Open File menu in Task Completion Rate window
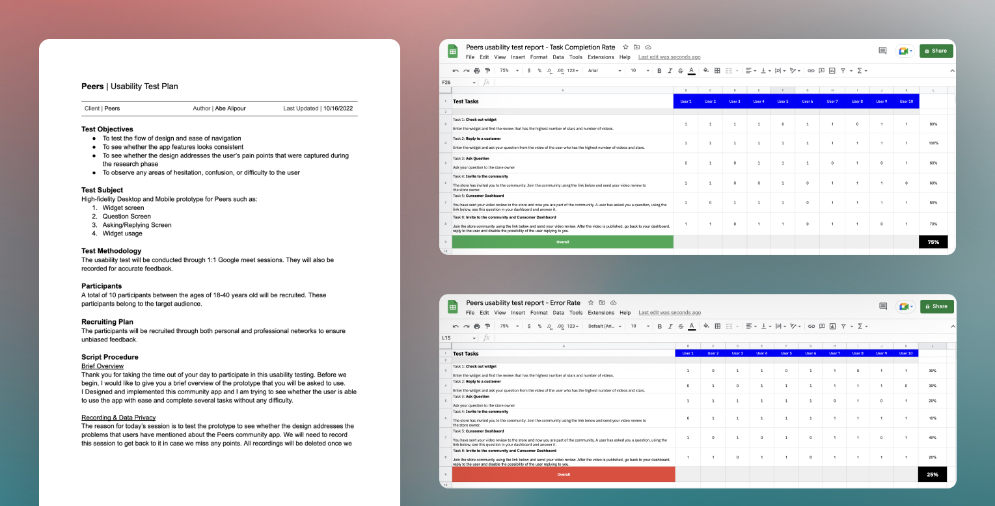The width and height of the screenshot is (995, 506). 470,57
